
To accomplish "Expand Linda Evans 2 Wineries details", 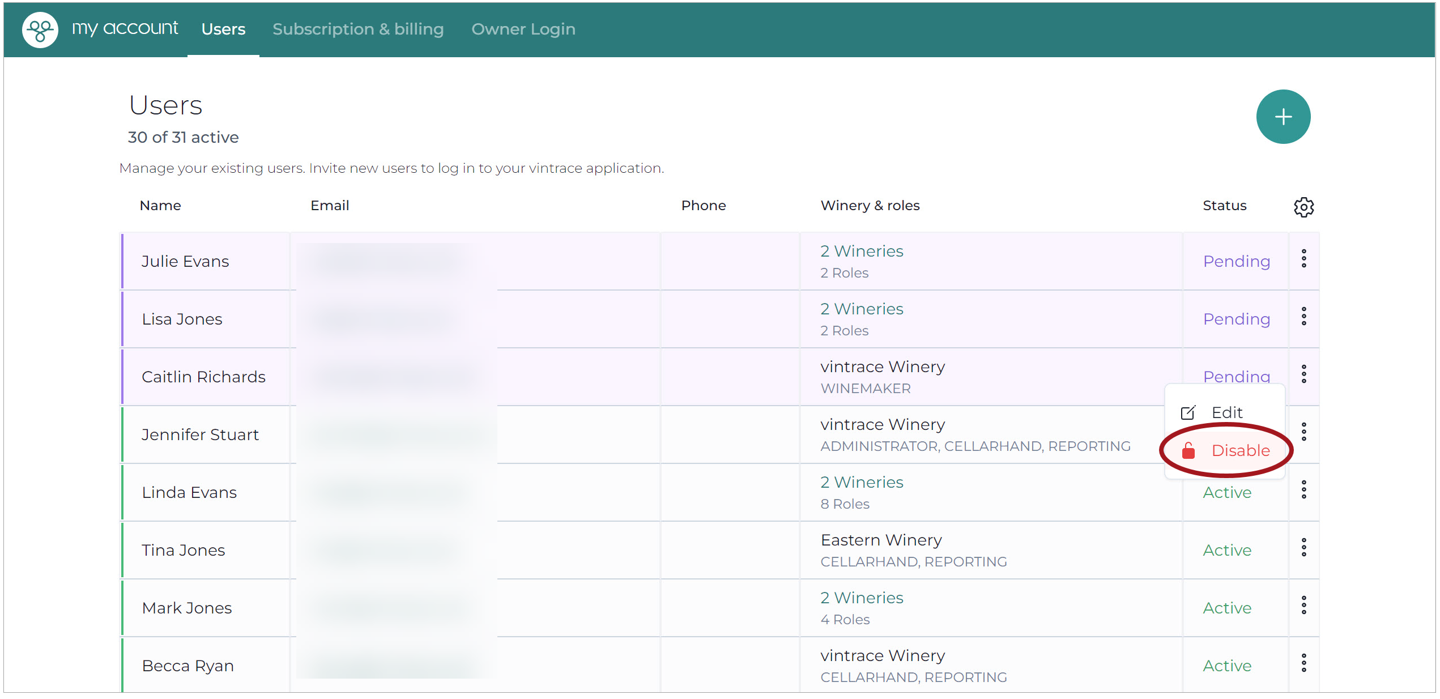I will [x=862, y=483].
